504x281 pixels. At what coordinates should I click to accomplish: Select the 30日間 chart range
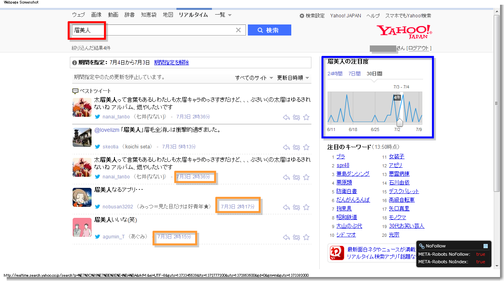point(374,74)
